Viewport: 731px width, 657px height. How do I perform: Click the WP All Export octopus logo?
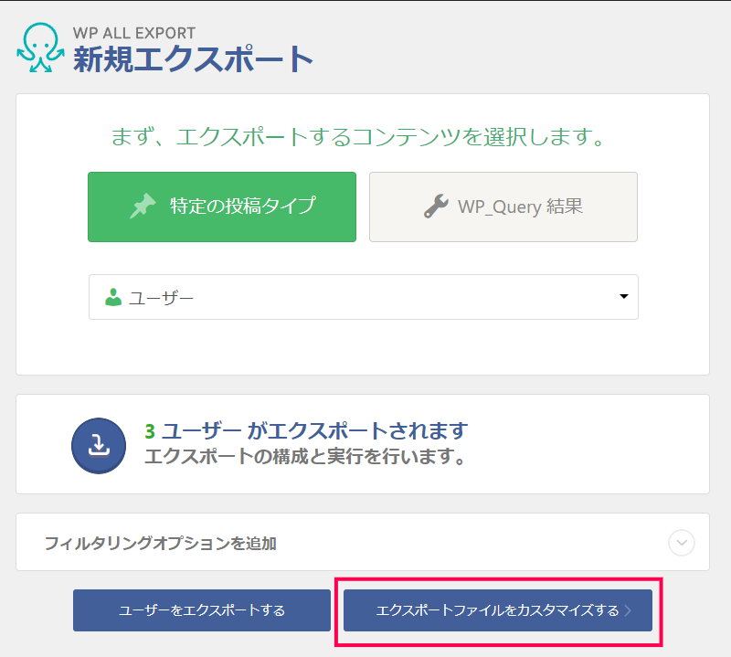pyautogui.click(x=40, y=48)
